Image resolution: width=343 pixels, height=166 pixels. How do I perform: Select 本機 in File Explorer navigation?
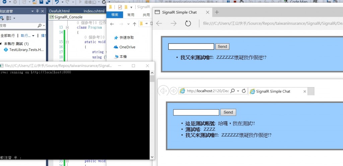pos(120,56)
